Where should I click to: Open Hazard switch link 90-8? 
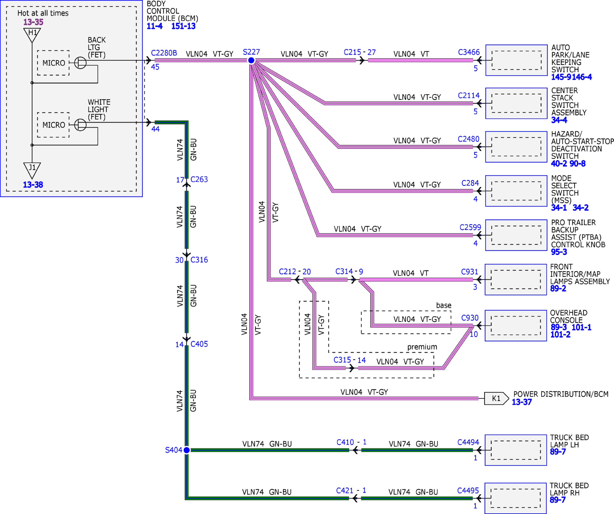(577, 164)
